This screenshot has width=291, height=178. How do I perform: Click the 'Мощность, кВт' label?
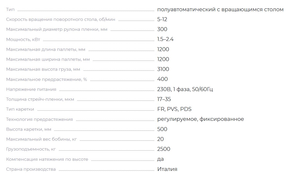pos(23,39)
